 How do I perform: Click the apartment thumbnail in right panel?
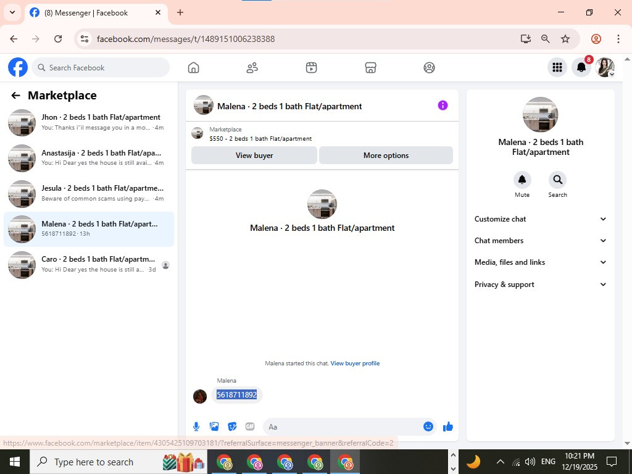[x=540, y=114]
